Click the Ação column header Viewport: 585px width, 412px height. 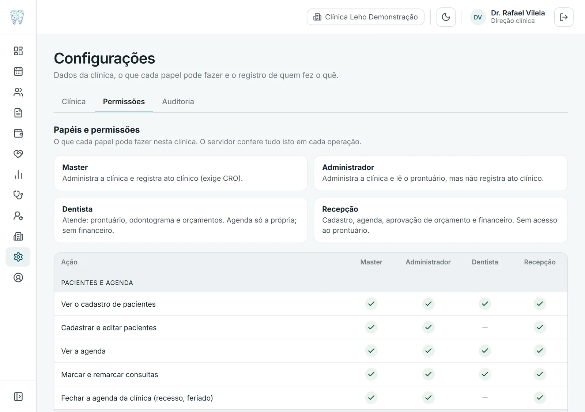(x=69, y=262)
